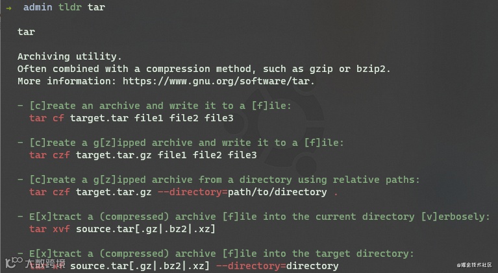Click 'target.tar.gz' in the file1 file2 example
The height and width of the screenshot is (273, 498).
pyautogui.click(x=114, y=155)
